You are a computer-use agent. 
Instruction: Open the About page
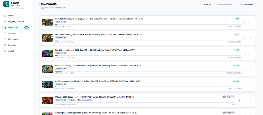click(x=16, y=51)
